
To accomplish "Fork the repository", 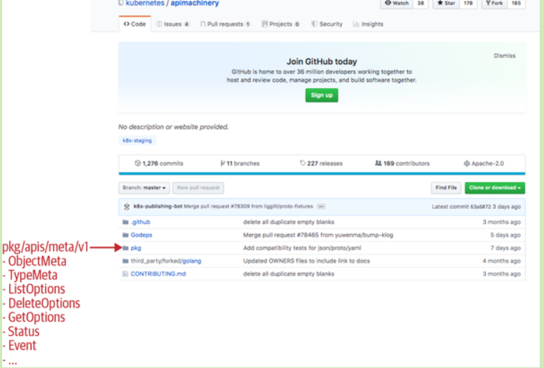I will point(495,3).
